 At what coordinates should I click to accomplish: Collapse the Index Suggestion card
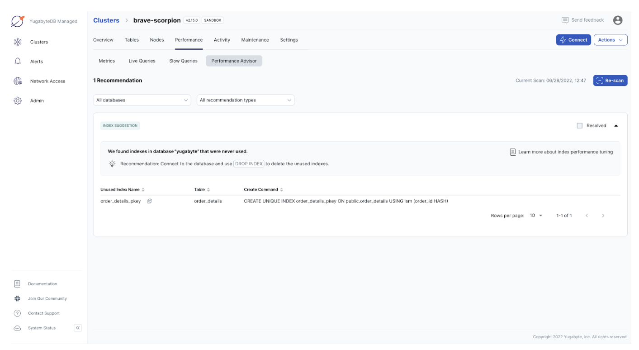pyautogui.click(x=616, y=125)
